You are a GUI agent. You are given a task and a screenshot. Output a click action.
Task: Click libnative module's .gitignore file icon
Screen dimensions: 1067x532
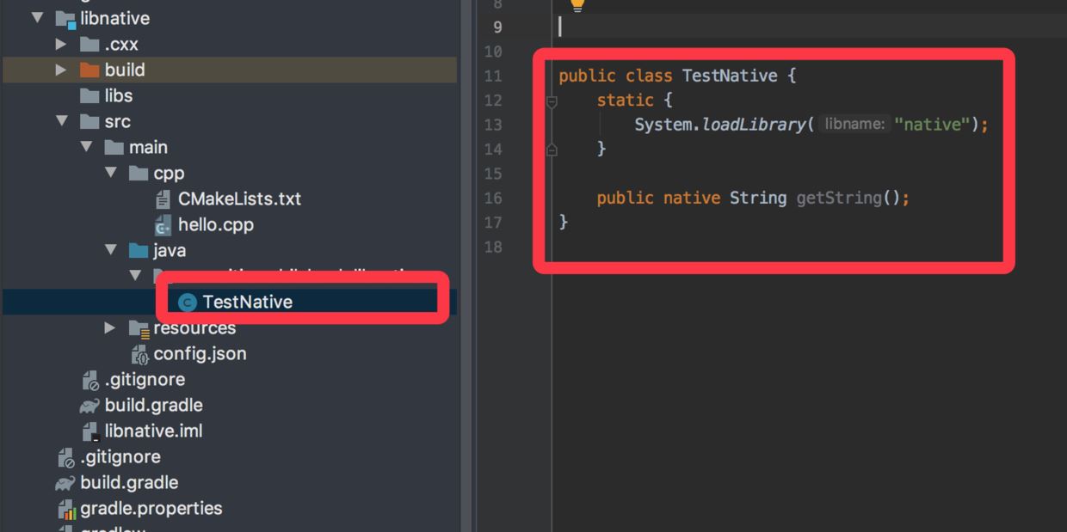tap(90, 380)
